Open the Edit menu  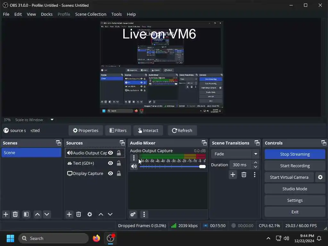[18, 14]
